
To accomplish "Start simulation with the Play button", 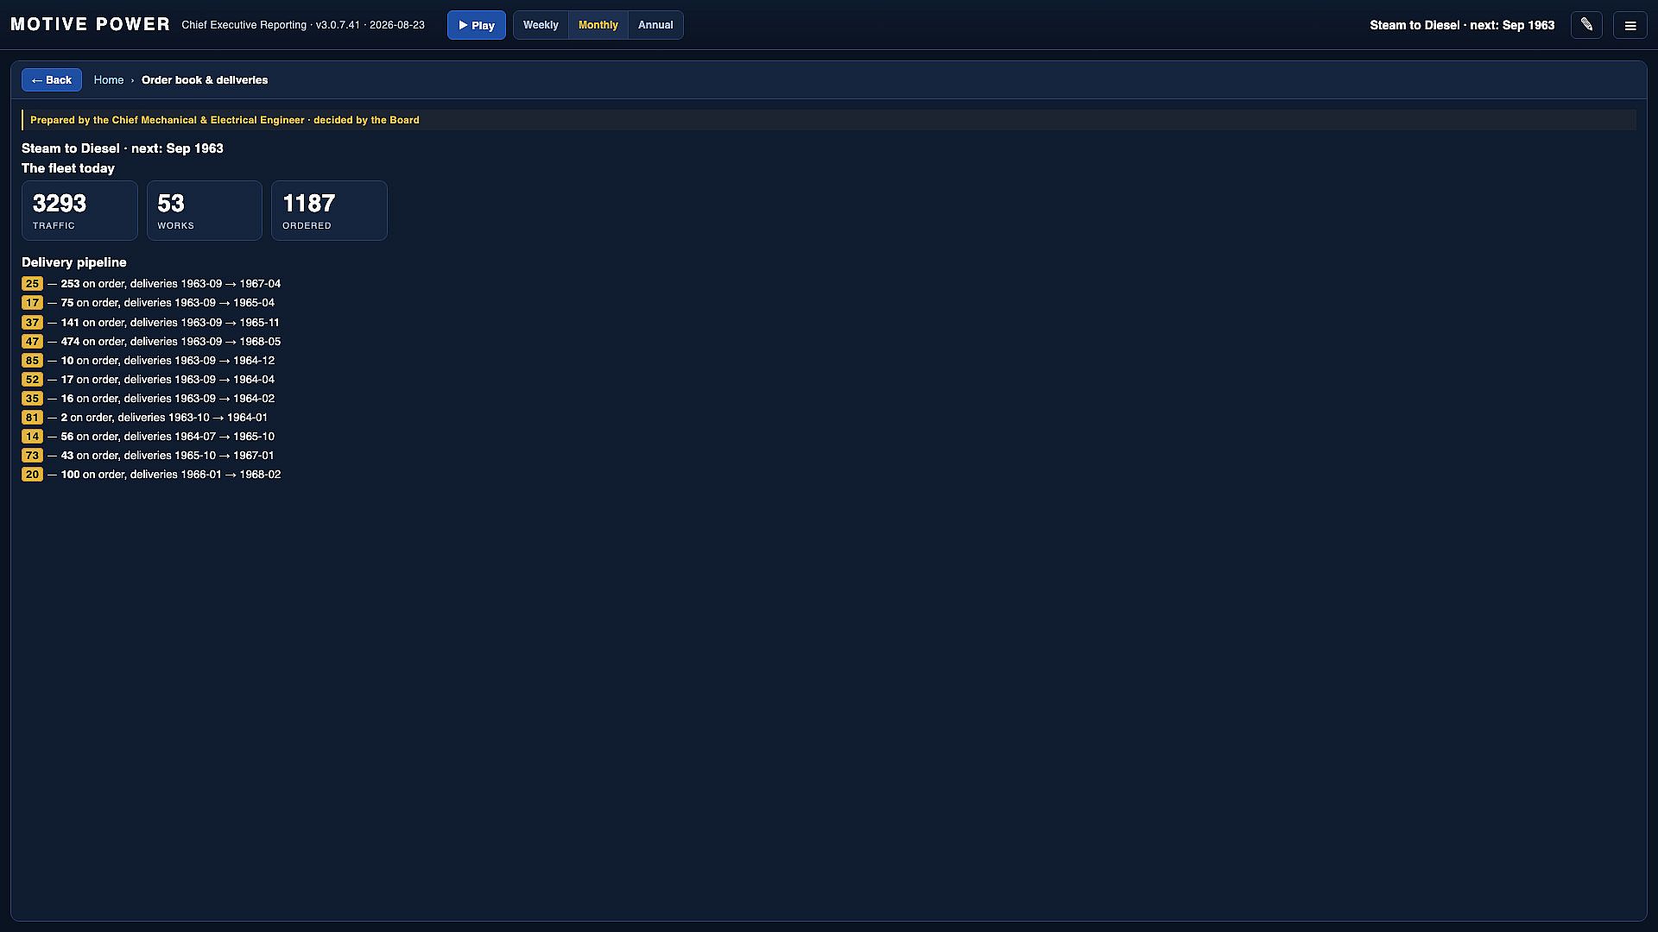I will (477, 25).
